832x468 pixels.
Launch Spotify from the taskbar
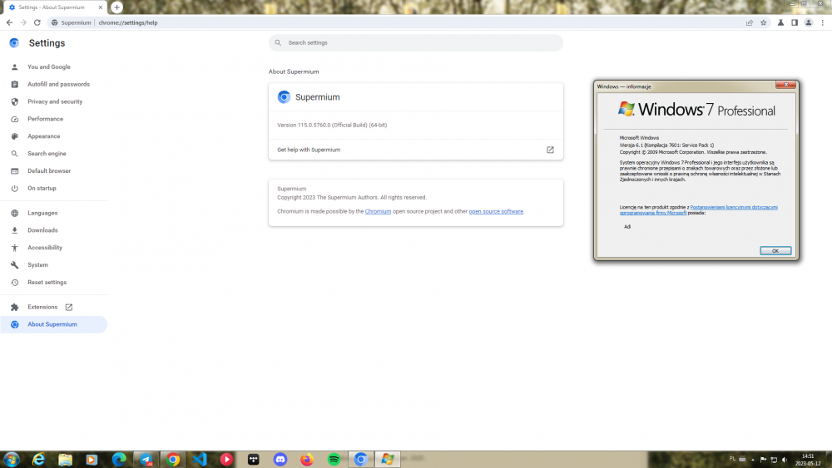(x=334, y=459)
